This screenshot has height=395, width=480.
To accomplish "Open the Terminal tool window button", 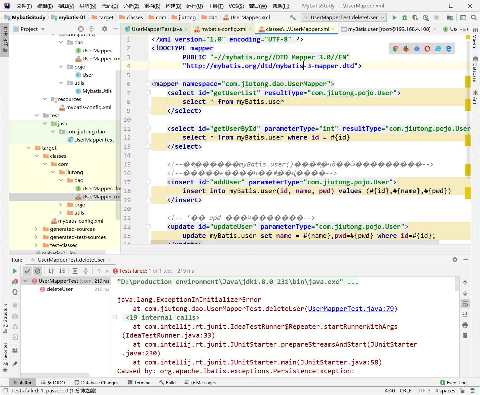I will 139,383.
